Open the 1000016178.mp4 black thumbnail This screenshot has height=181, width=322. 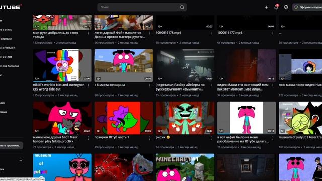click(x=185, y=22)
